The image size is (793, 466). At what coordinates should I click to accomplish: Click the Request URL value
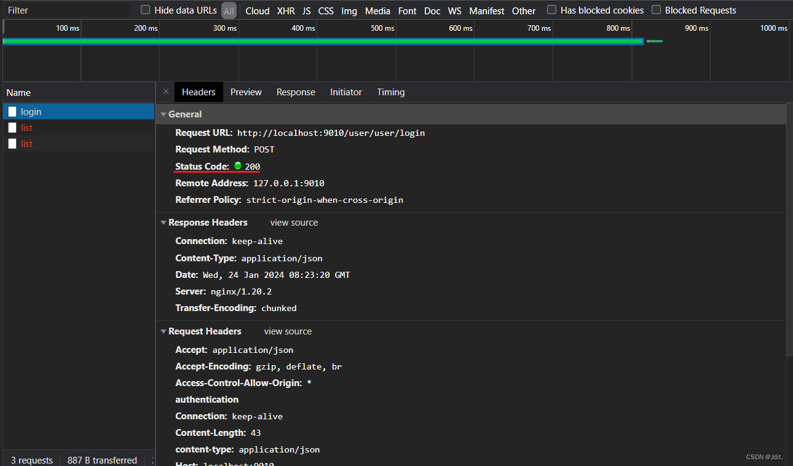coord(331,133)
